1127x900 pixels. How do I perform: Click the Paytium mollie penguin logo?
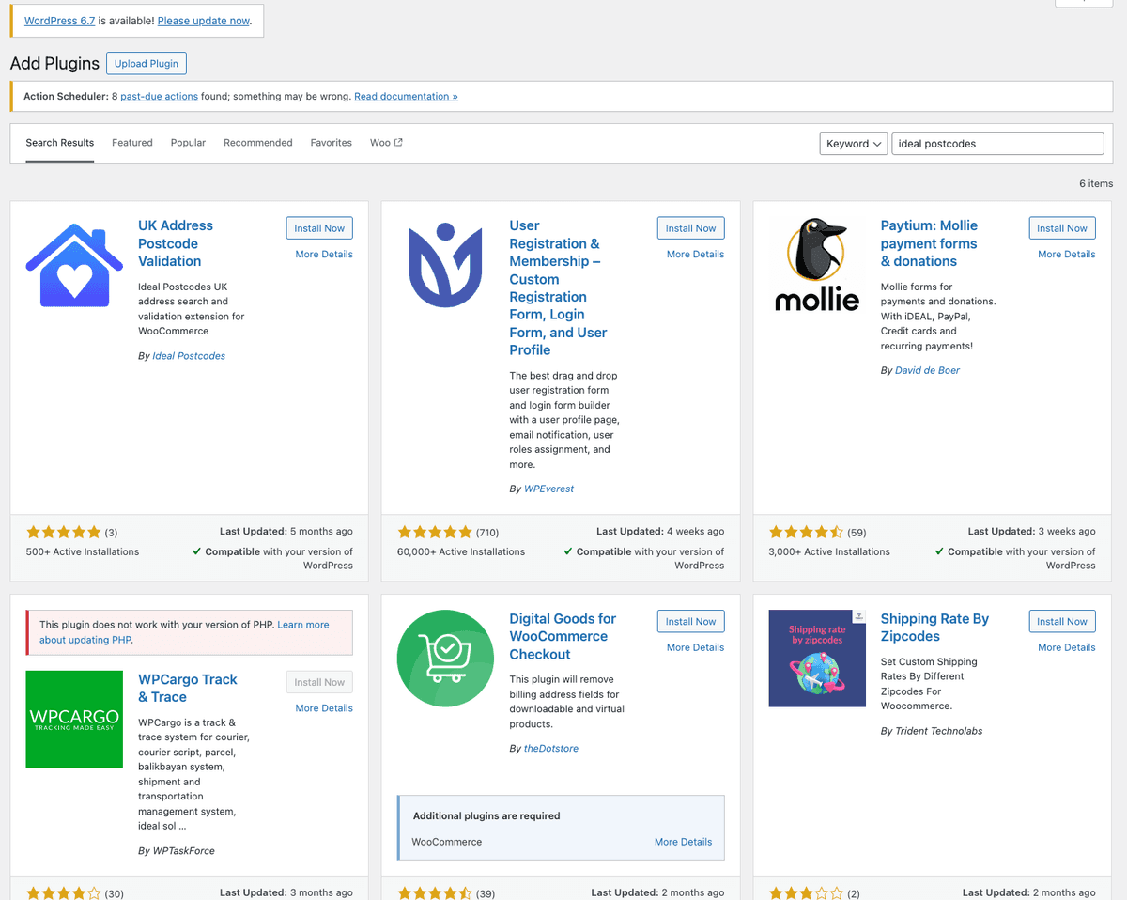tap(817, 265)
